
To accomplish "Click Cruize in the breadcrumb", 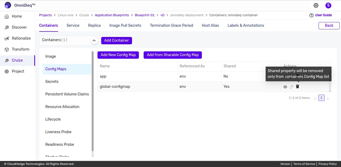I will coord(84,15).
